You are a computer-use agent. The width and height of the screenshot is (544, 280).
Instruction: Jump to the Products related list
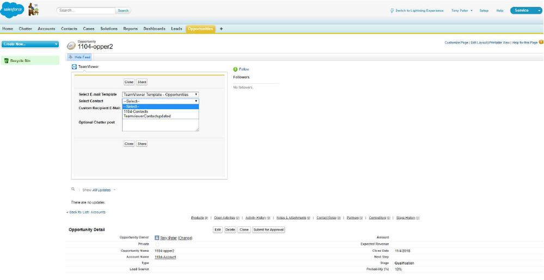pos(199,218)
